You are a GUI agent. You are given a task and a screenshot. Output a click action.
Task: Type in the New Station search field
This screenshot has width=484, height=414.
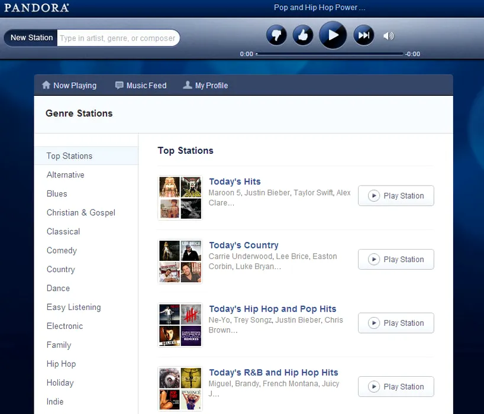(x=118, y=38)
